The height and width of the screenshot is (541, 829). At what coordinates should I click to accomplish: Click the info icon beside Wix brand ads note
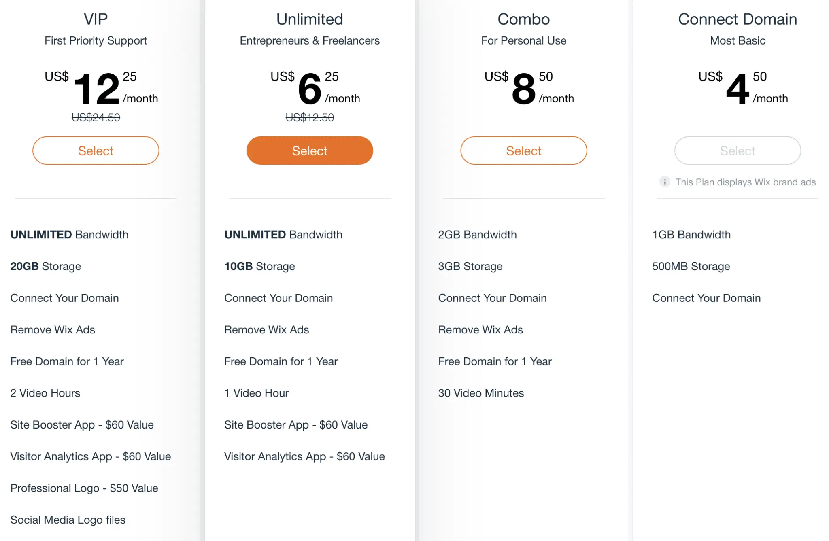pos(665,182)
